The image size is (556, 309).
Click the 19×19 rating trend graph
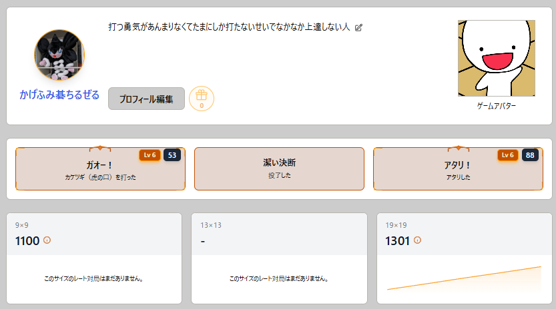pos(464,279)
